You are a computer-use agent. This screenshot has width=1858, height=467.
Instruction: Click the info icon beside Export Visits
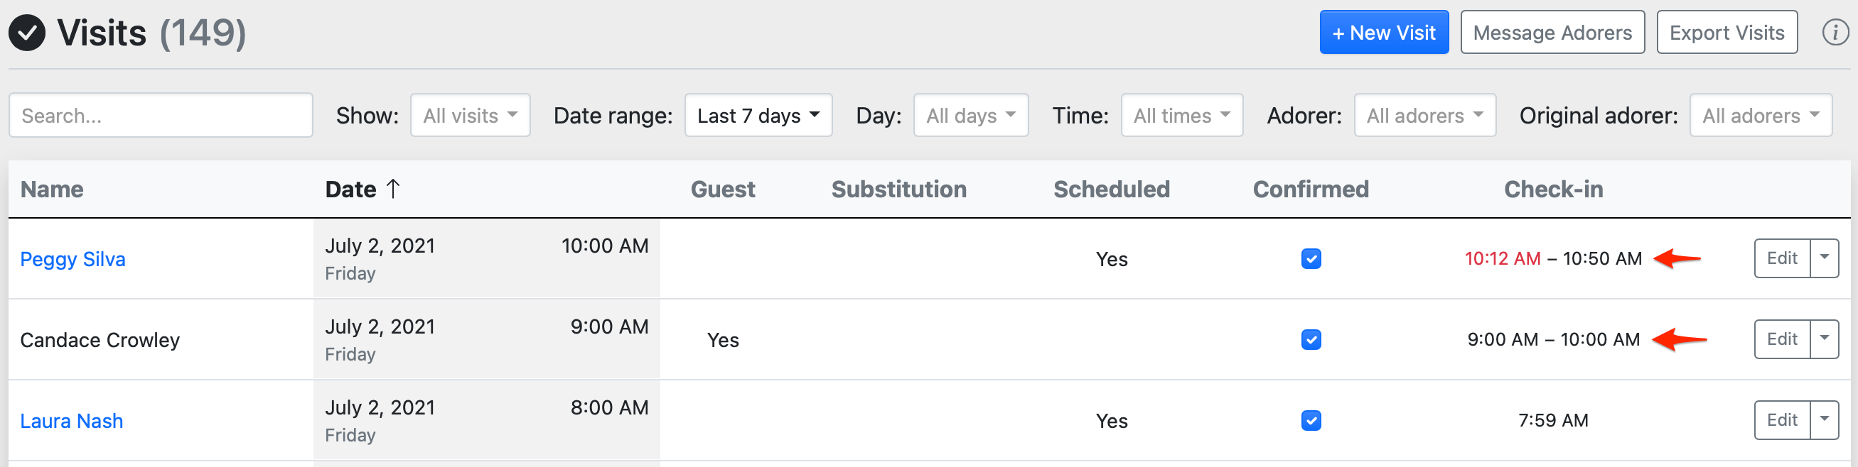pos(1835,33)
